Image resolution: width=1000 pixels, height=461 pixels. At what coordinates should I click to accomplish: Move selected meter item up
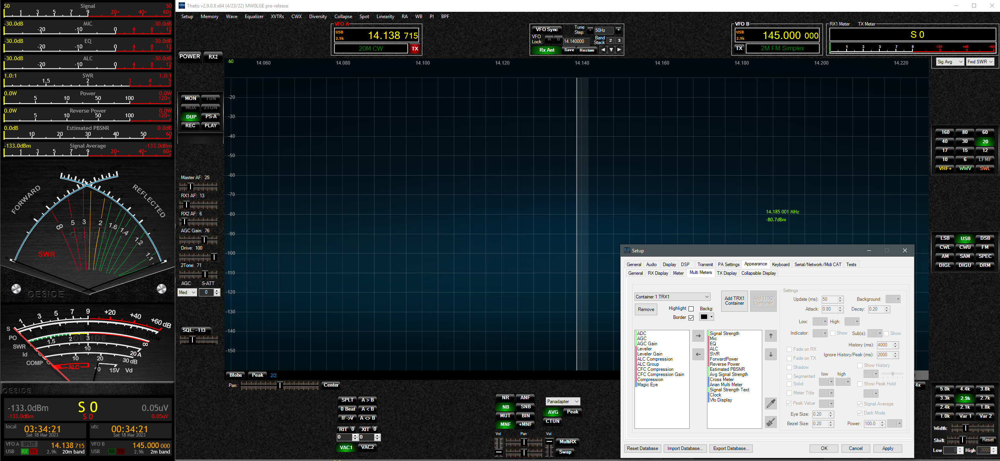point(771,336)
